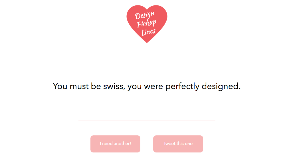Click the word "designed." ending the sentence

(221, 86)
